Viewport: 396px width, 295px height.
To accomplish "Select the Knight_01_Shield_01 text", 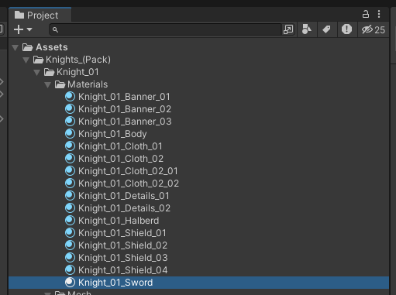I will 122,233.
